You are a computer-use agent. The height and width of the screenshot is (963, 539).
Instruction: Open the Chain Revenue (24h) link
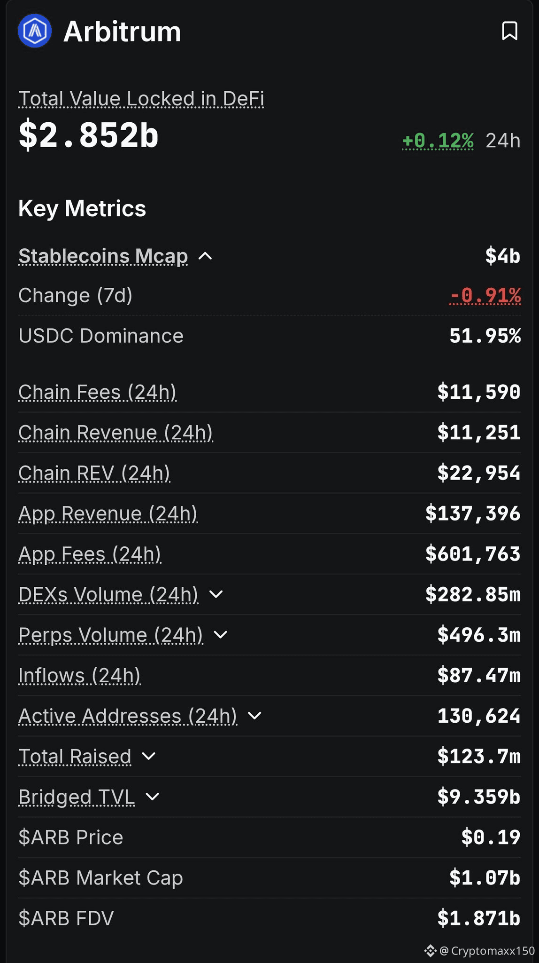(x=115, y=433)
